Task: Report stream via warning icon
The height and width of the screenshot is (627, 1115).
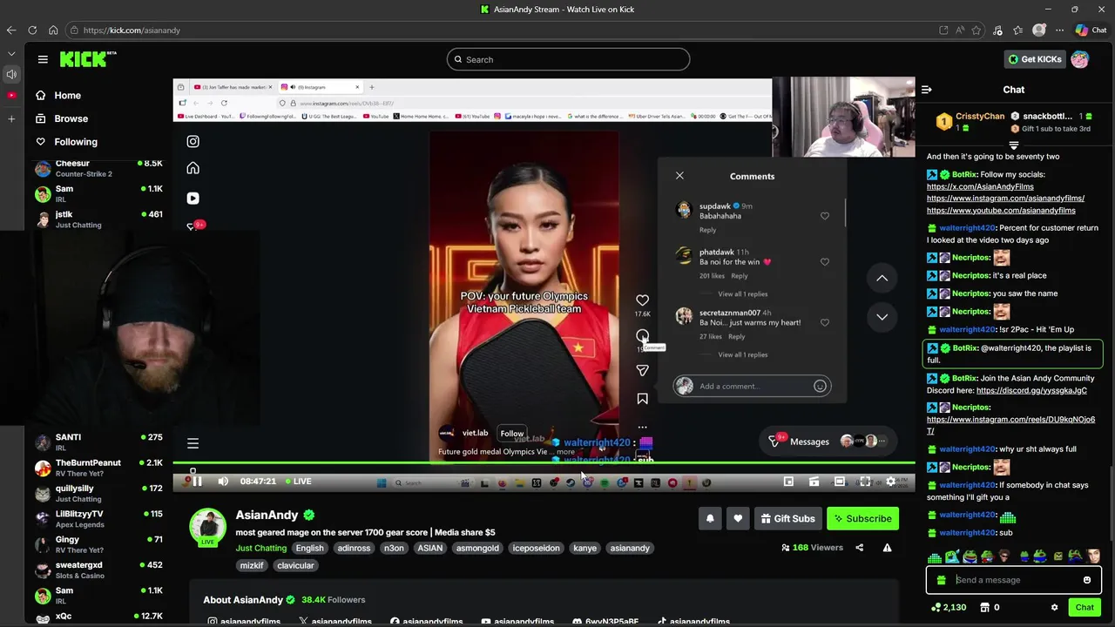Action: pos(887,548)
